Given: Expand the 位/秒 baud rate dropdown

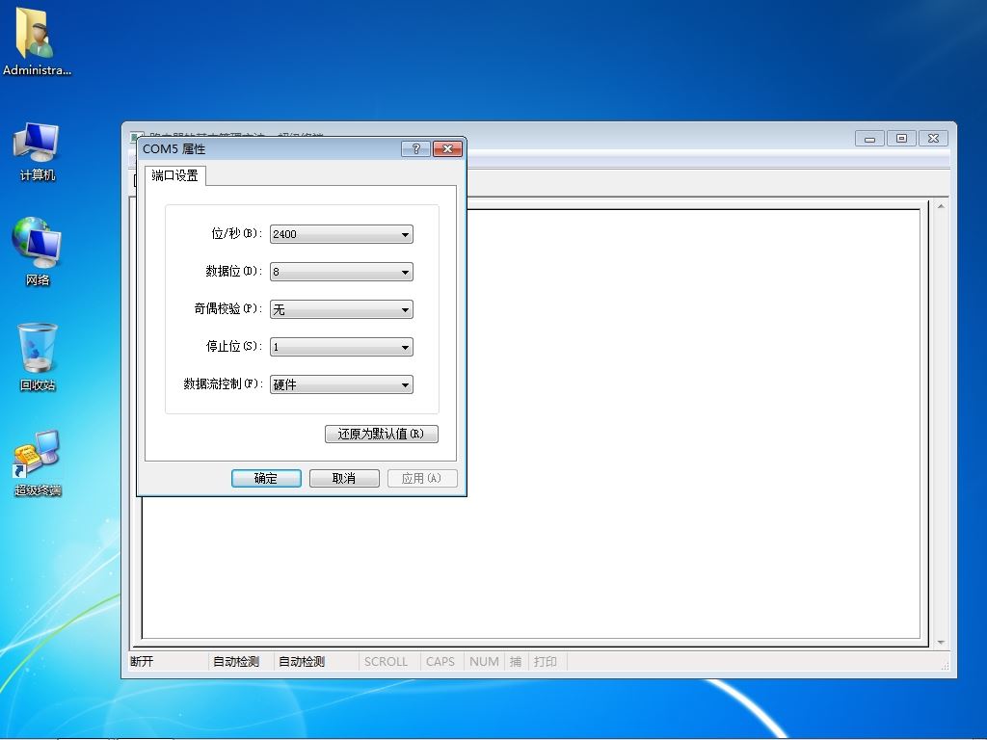Looking at the screenshot, I should [x=341, y=234].
